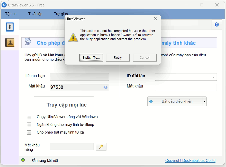Click the Sẵn sàng kết nối status text

45,161
